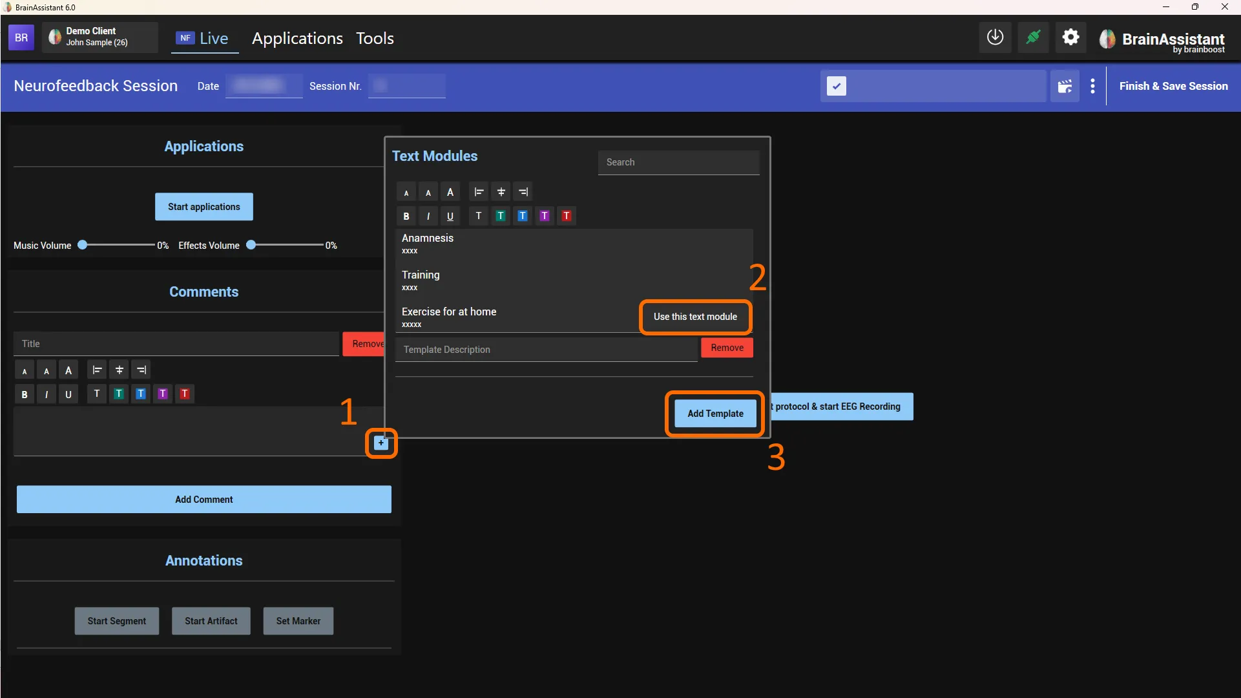This screenshot has height=698, width=1241.
Task: Select small font size in the Comments toolbar
Action: (x=25, y=370)
